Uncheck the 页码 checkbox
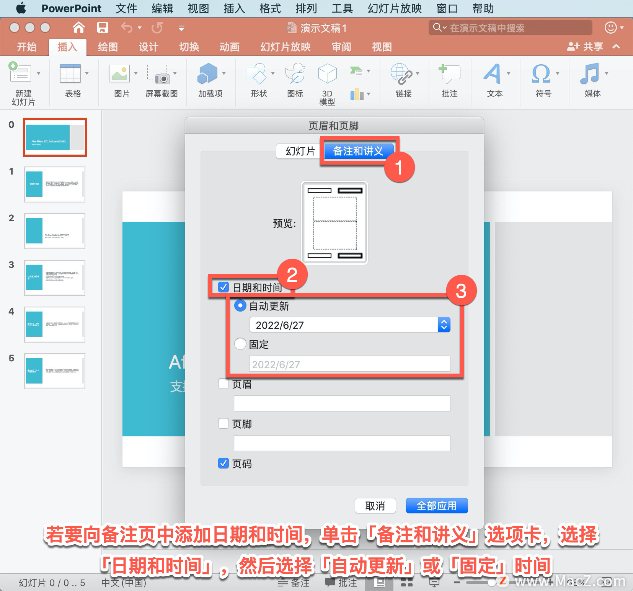 coord(224,463)
